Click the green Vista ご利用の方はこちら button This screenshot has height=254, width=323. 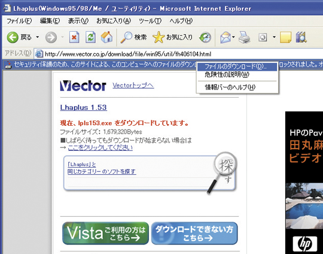105,233
